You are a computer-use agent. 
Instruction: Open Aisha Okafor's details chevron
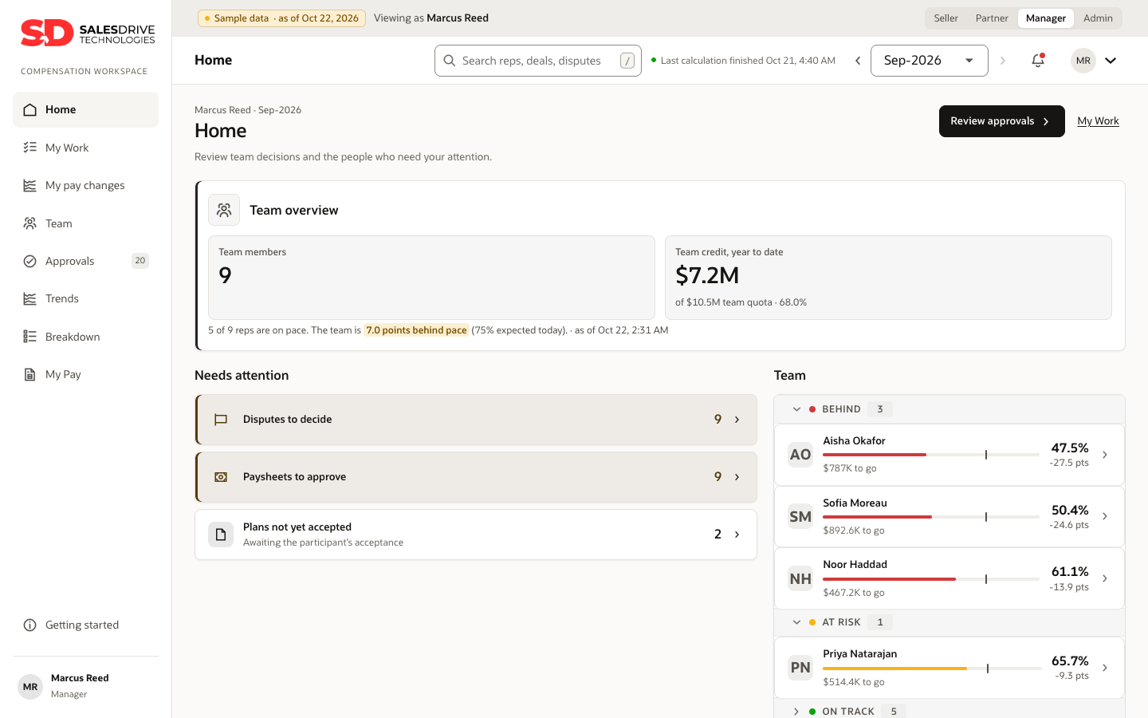coord(1105,455)
